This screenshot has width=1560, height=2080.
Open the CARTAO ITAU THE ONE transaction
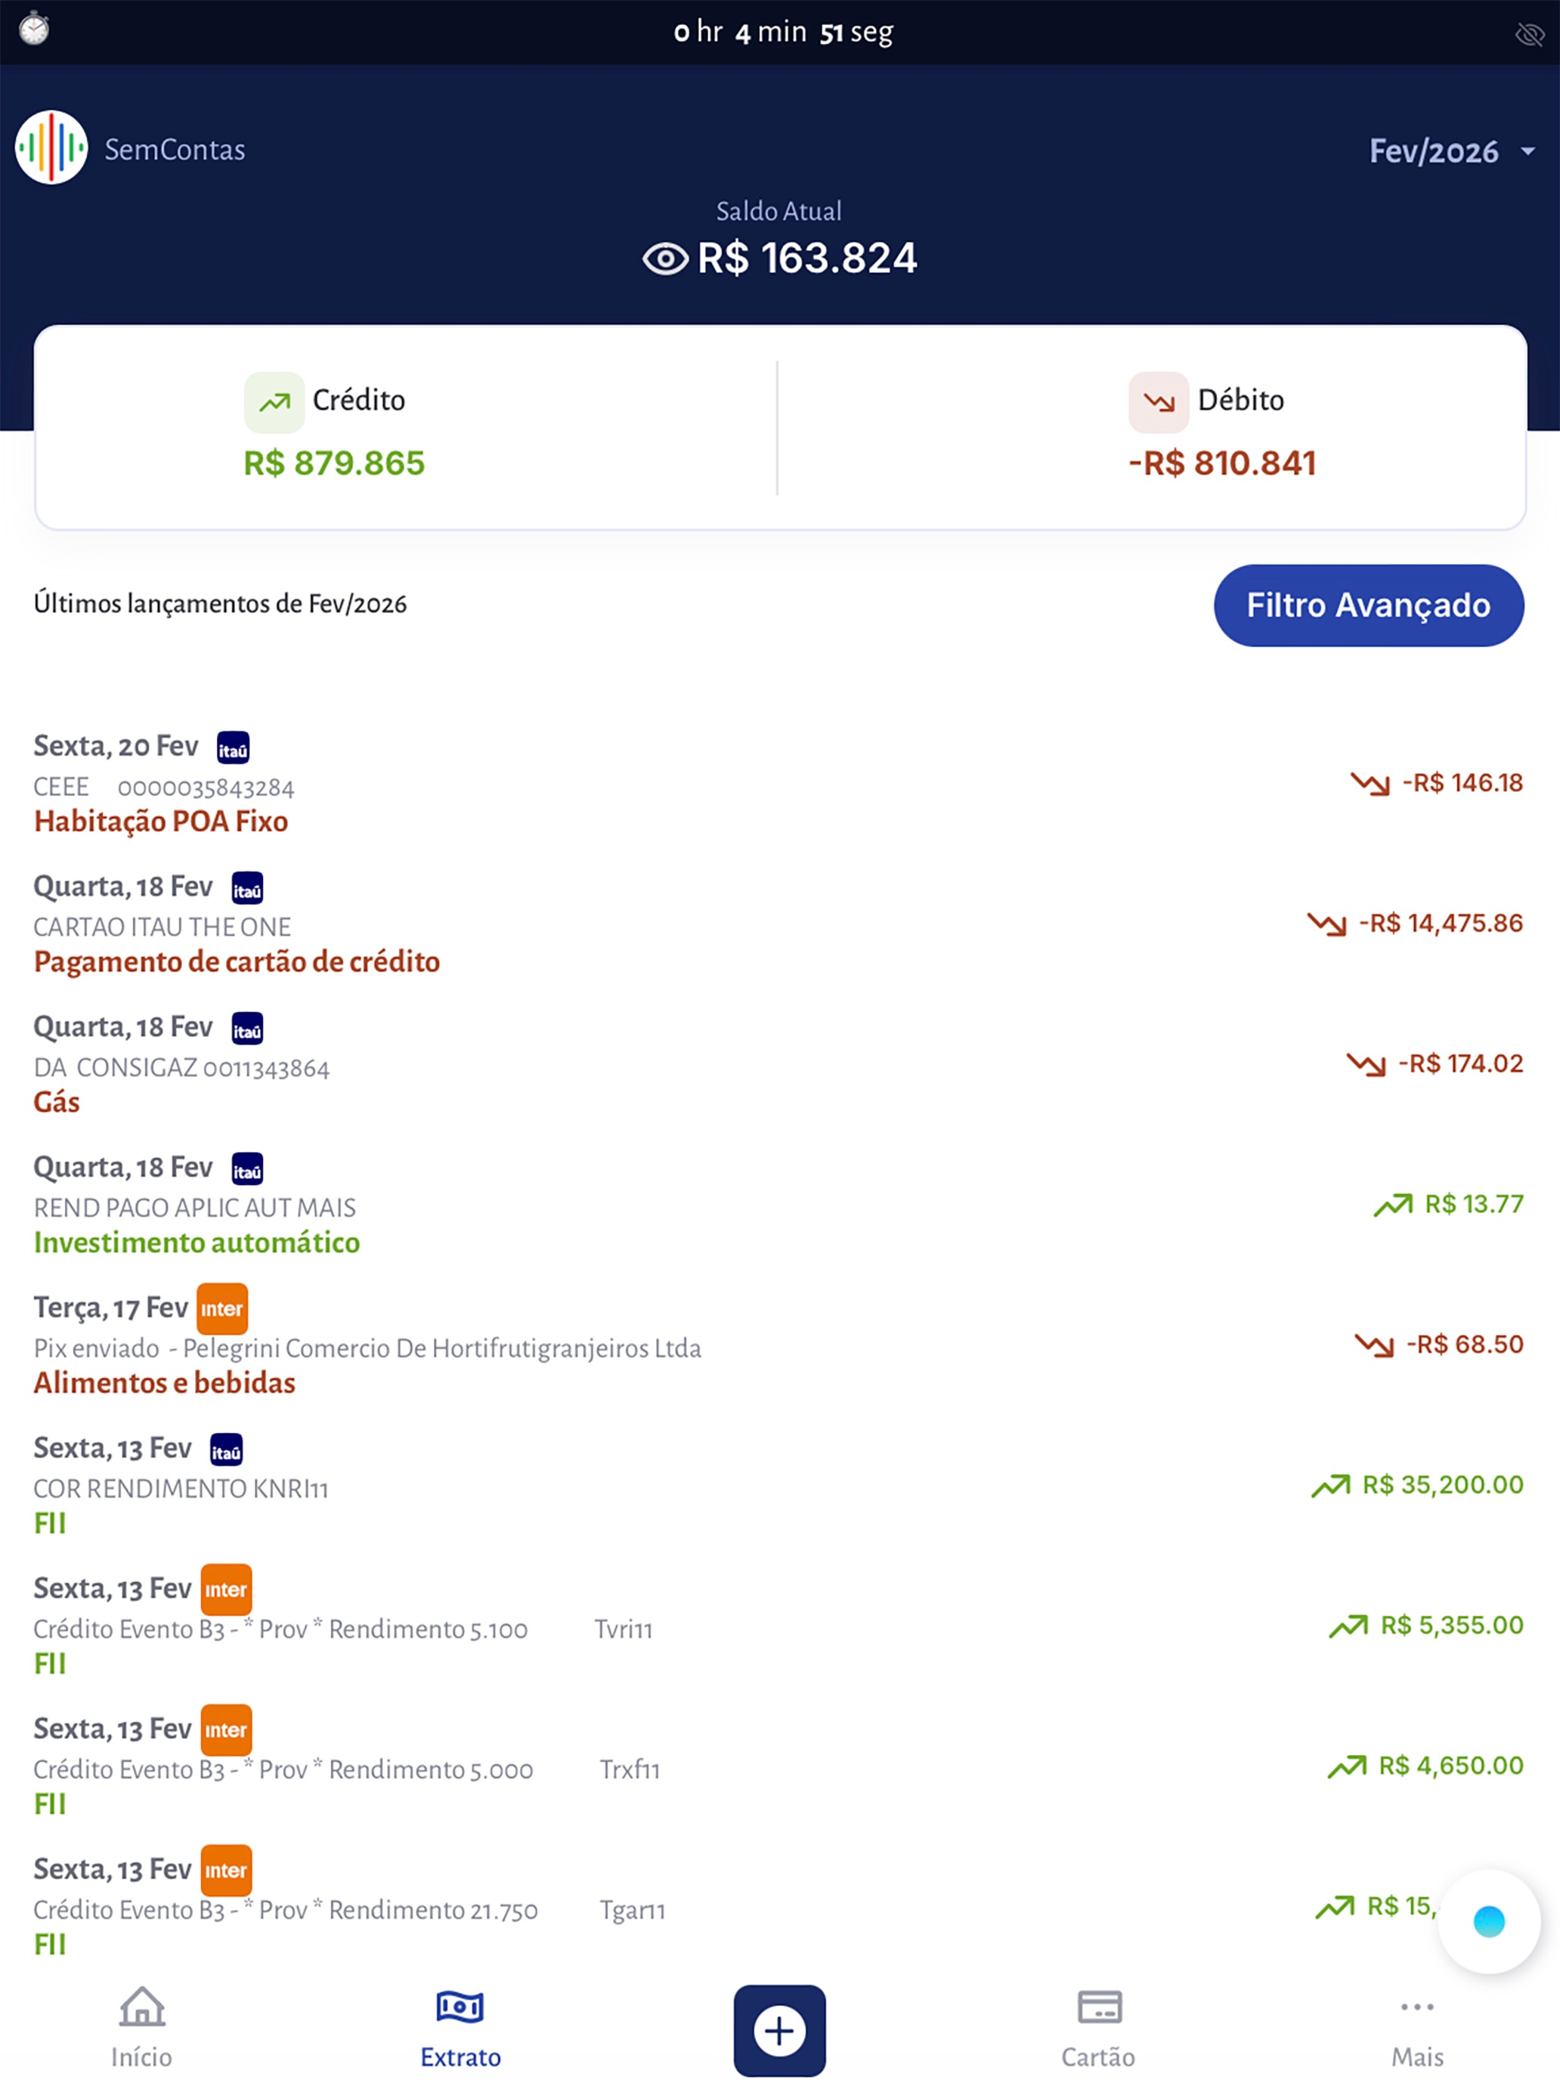click(778, 924)
